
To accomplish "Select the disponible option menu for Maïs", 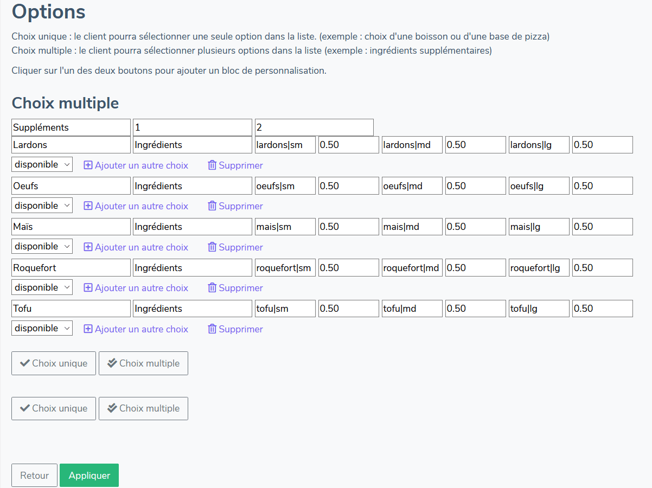I will click(x=42, y=246).
